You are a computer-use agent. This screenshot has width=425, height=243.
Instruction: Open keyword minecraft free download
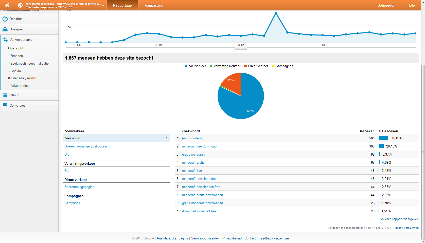[x=199, y=146]
